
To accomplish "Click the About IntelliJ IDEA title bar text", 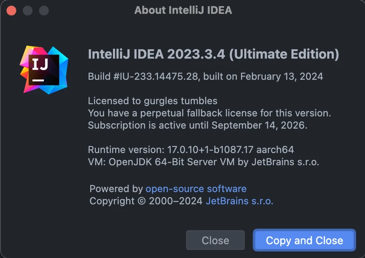I will 183,10.
